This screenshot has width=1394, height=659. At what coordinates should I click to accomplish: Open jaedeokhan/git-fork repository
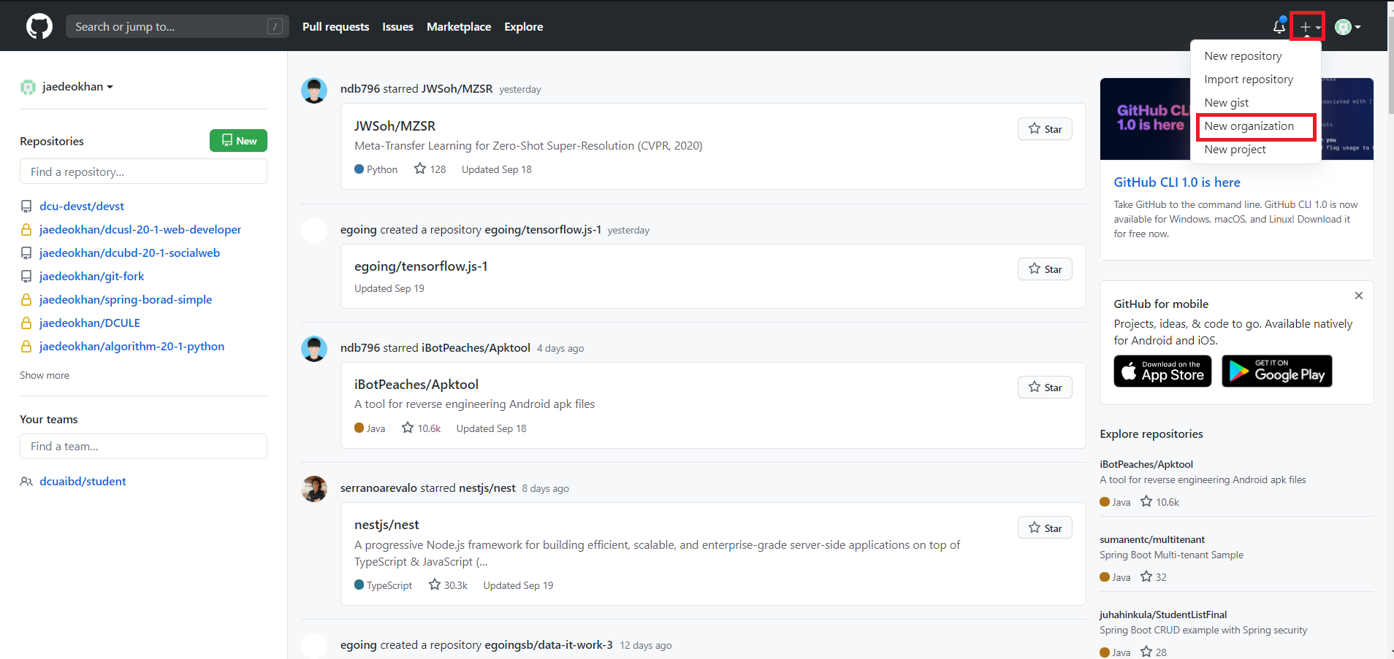coord(92,277)
